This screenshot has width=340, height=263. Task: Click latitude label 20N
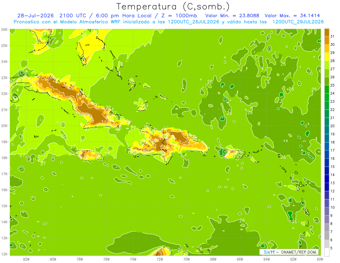[x=4, y=126]
